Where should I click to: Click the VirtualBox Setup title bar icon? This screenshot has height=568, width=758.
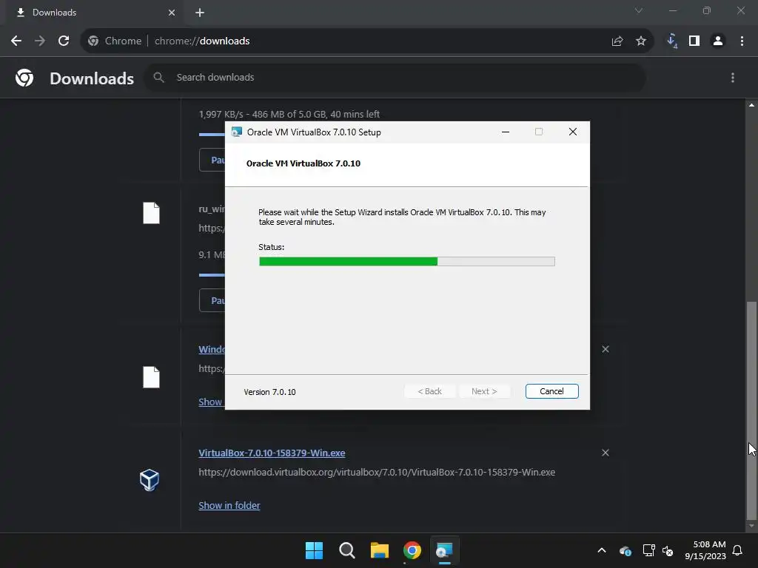(x=236, y=132)
